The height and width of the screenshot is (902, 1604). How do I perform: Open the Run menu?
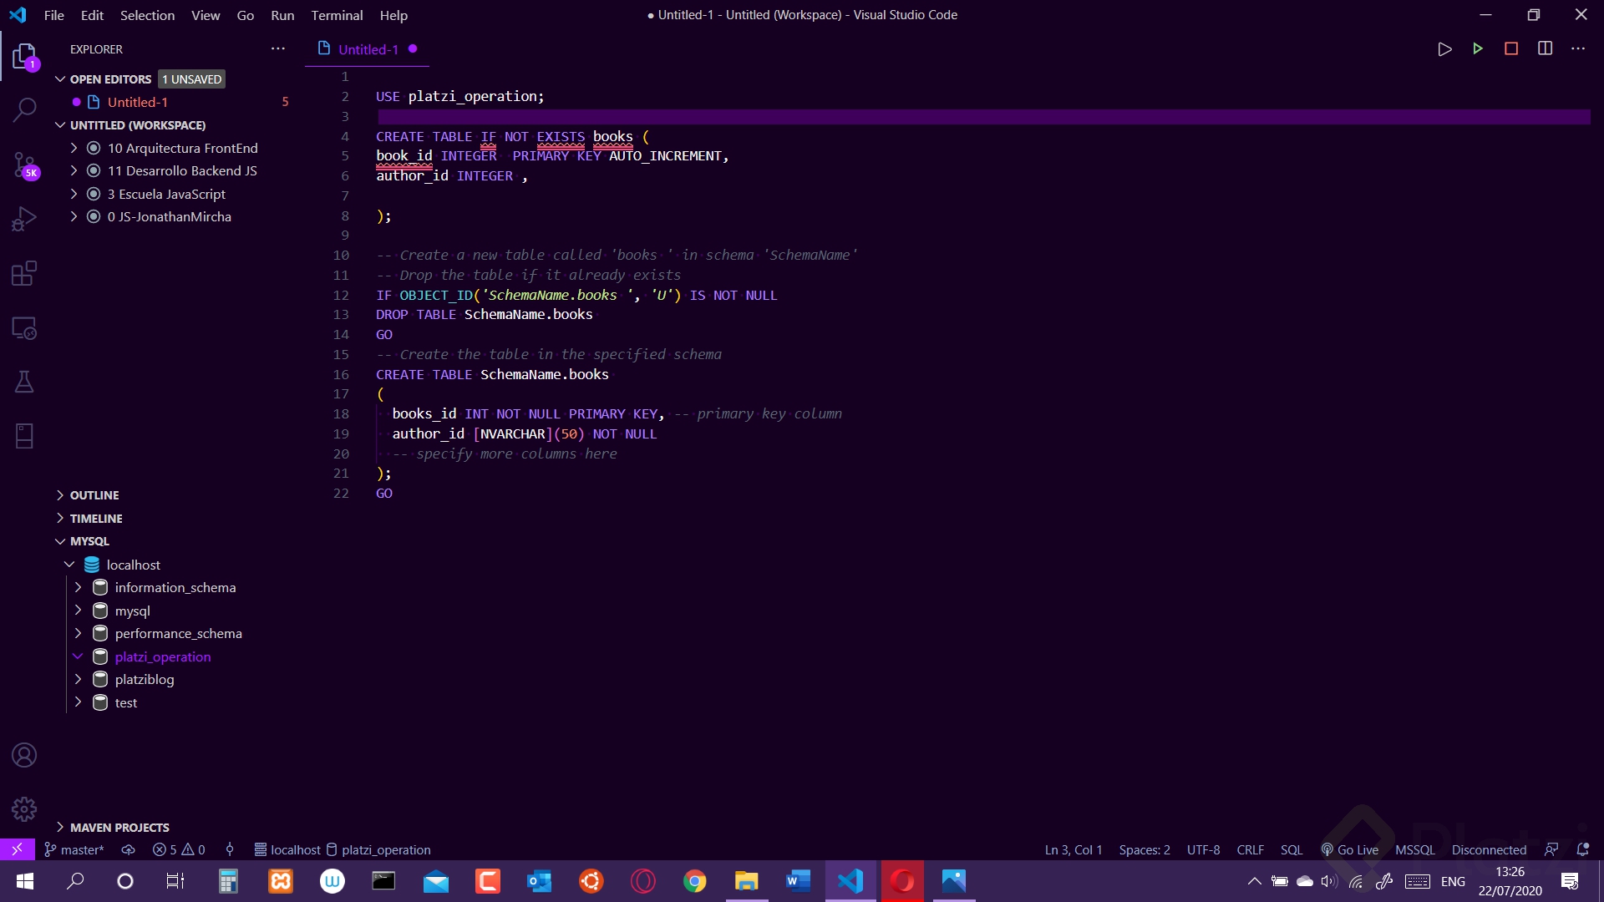pyautogui.click(x=282, y=15)
